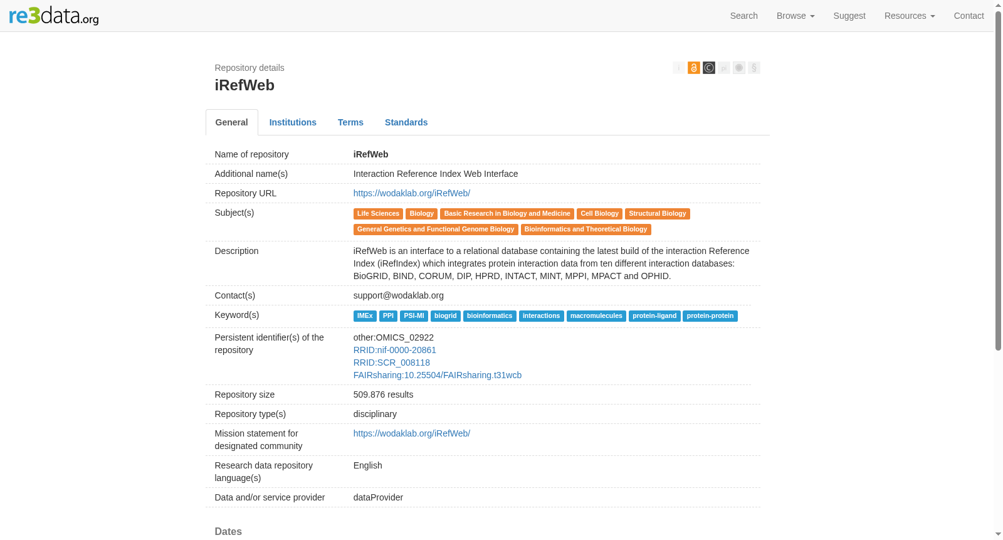Image resolution: width=1003 pixels, height=540 pixels.
Task: Open the RRID:nif-0000-20861 identifier link
Action: point(395,350)
